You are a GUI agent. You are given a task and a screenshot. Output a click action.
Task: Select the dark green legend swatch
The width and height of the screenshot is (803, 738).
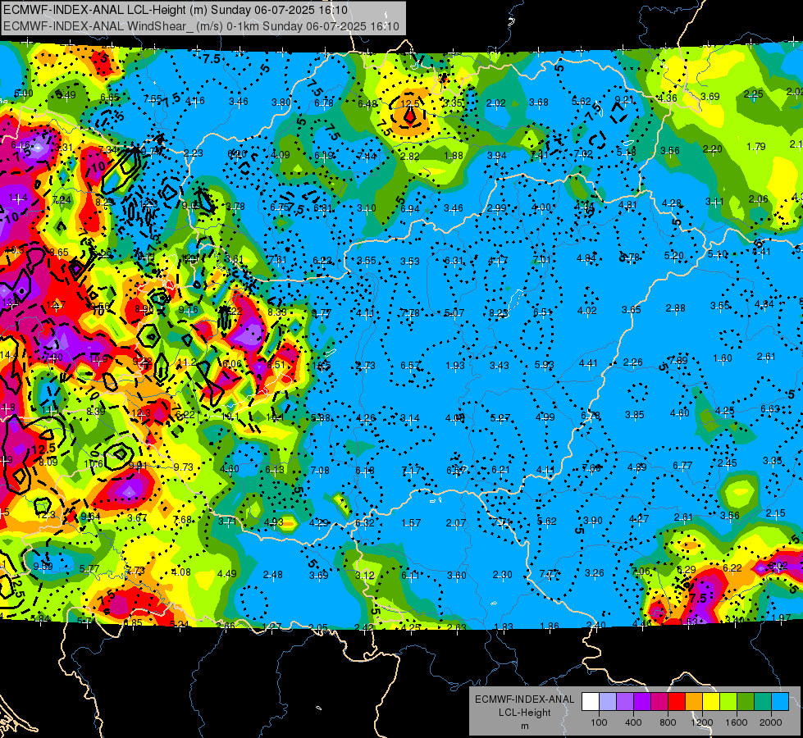click(746, 702)
